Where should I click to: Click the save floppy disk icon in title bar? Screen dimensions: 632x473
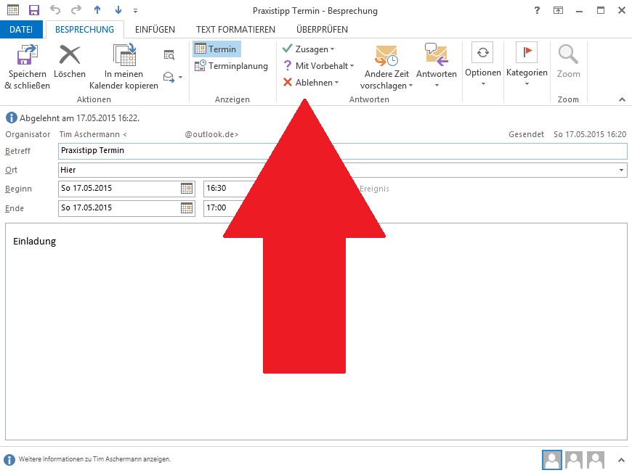(x=33, y=10)
